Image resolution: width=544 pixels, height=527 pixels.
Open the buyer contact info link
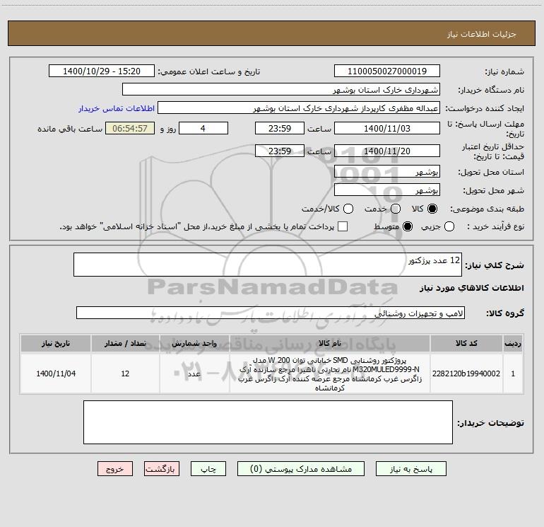pyautogui.click(x=117, y=108)
